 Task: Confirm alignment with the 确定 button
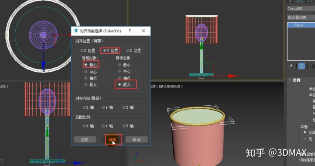coord(113,139)
